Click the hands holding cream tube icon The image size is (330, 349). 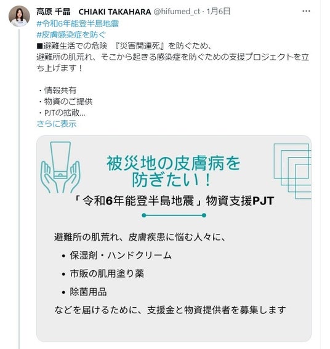coord(60,167)
